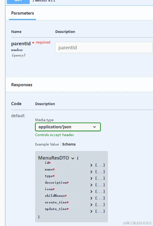This screenshot has width=153, height=226.
Task: Collapse the MenuResDTO model chevron
Action: pos(73,158)
